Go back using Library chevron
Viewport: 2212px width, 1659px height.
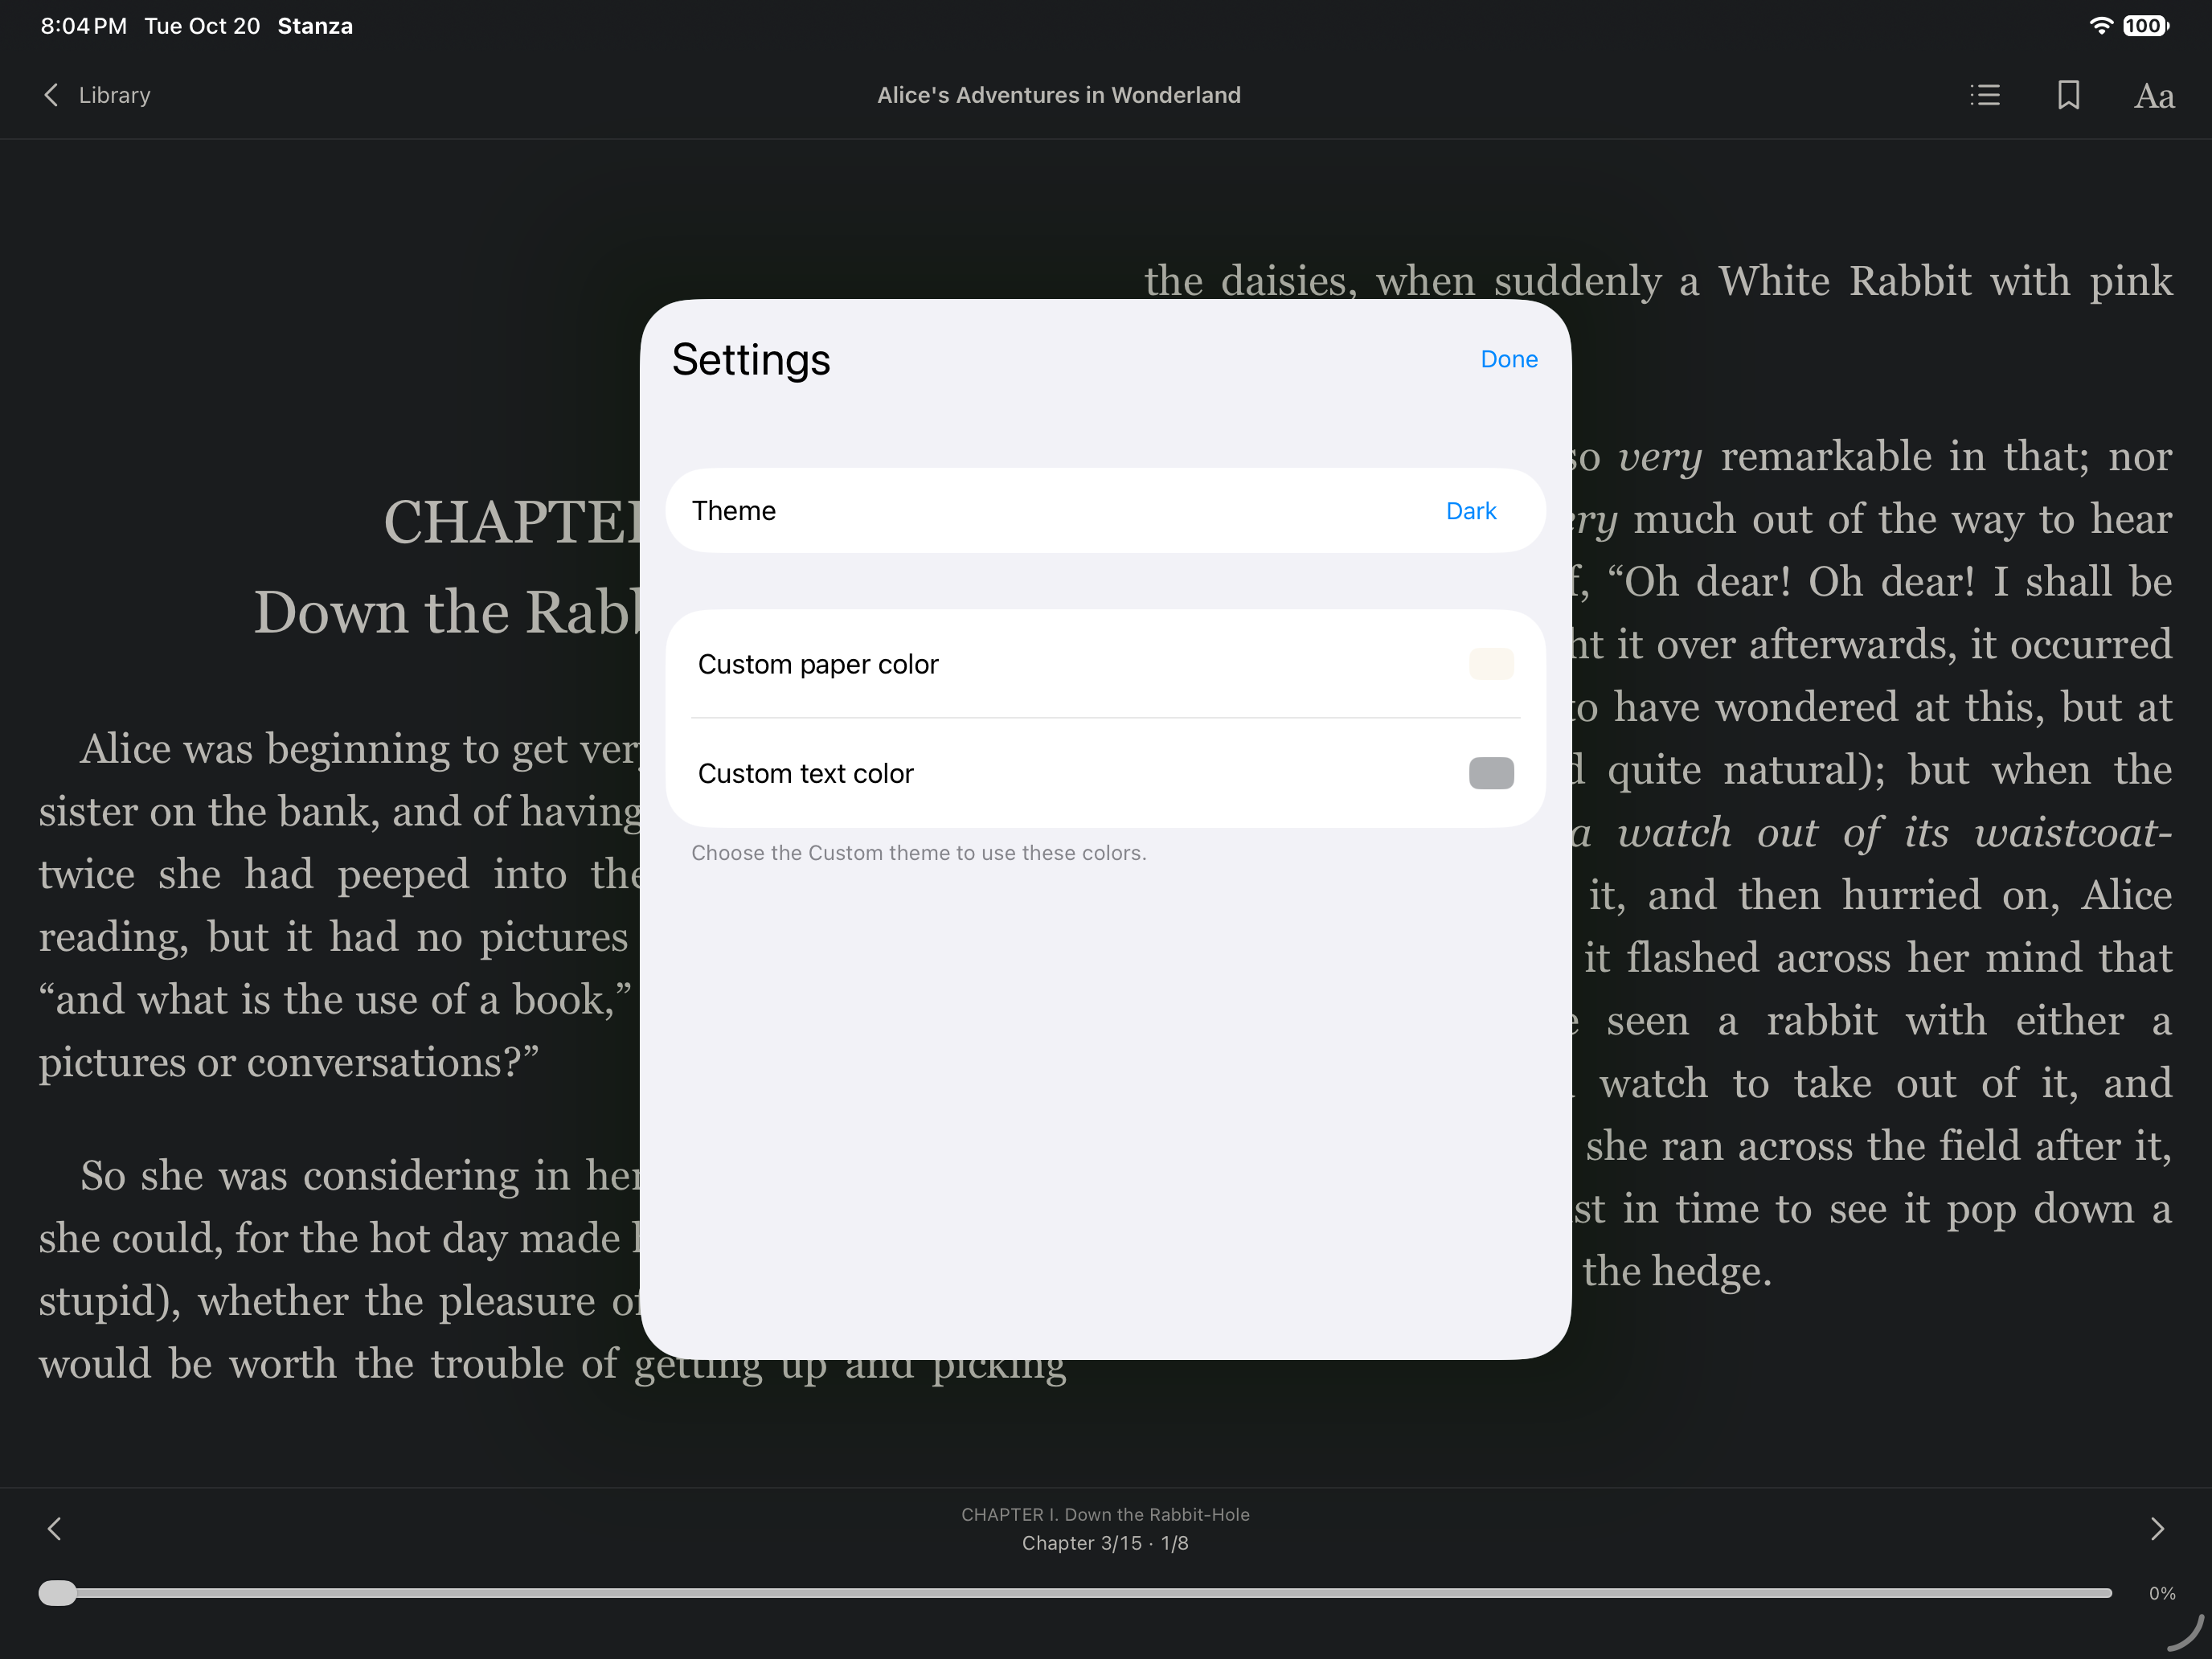pos(51,95)
